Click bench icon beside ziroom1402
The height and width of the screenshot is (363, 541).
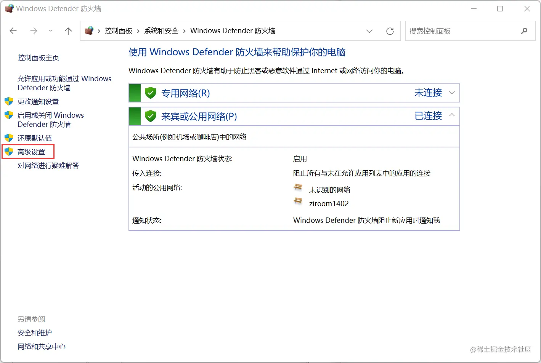tap(298, 201)
